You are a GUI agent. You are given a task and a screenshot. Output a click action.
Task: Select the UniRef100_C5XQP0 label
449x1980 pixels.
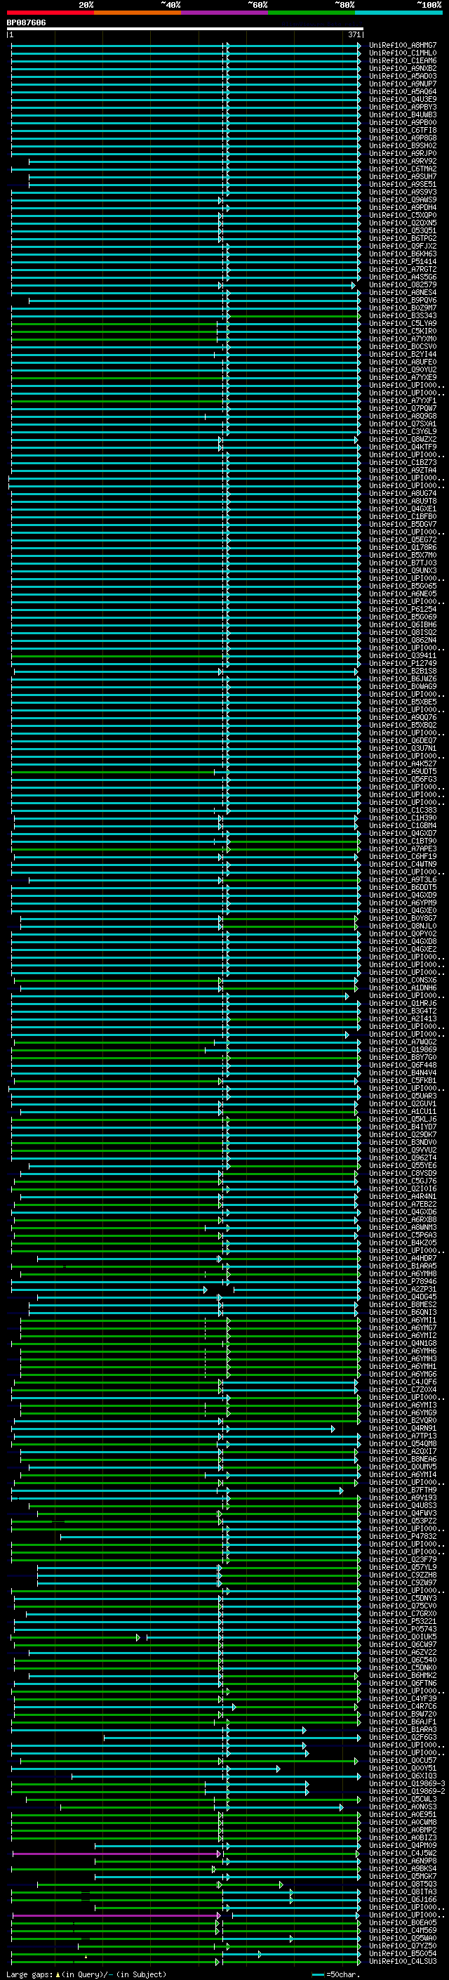coord(402,215)
